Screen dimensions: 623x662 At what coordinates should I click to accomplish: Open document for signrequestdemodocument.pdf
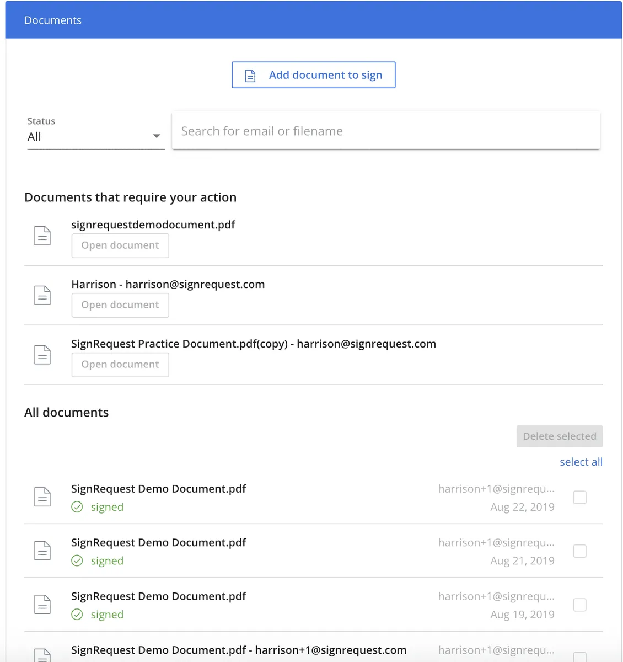click(x=120, y=245)
